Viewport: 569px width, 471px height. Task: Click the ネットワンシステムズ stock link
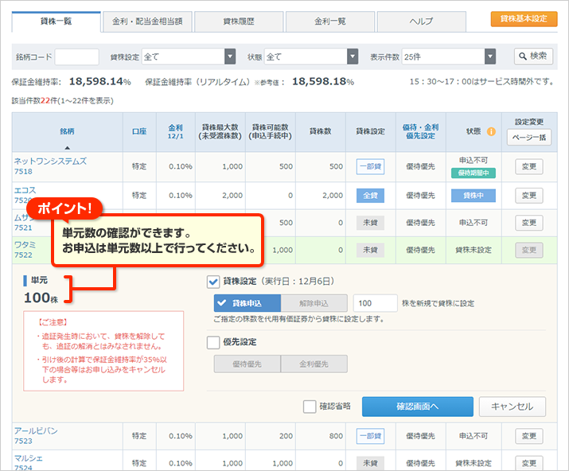pos(50,161)
